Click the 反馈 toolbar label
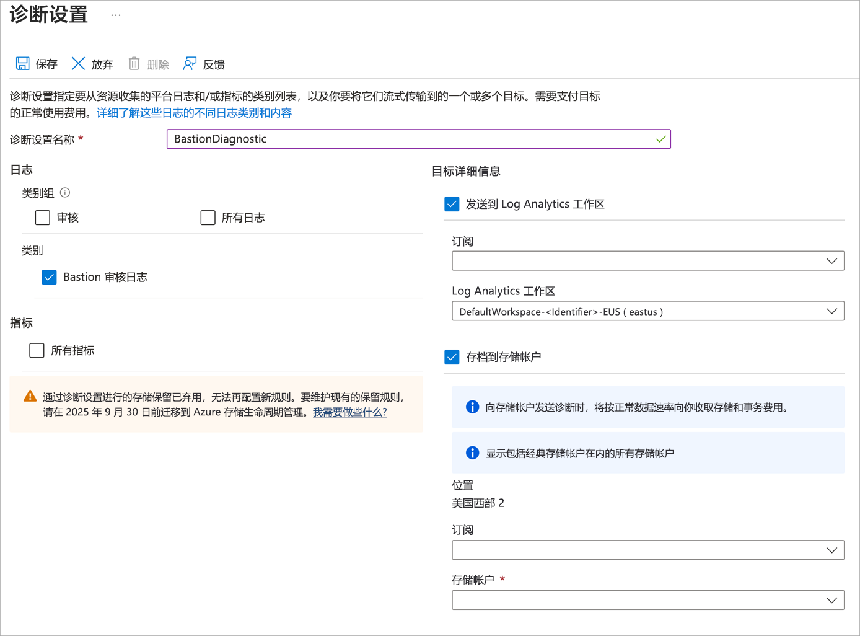The height and width of the screenshot is (636, 860). point(214,64)
